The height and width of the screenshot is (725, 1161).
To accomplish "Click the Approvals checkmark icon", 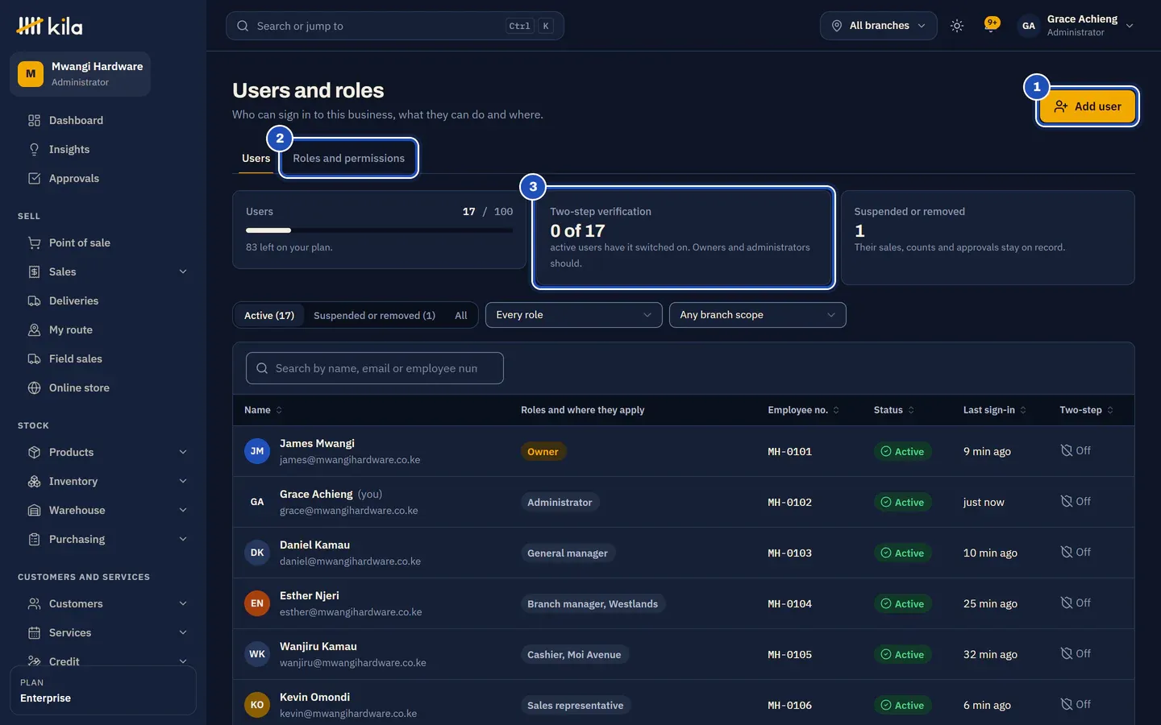I will click(x=34, y=179).
